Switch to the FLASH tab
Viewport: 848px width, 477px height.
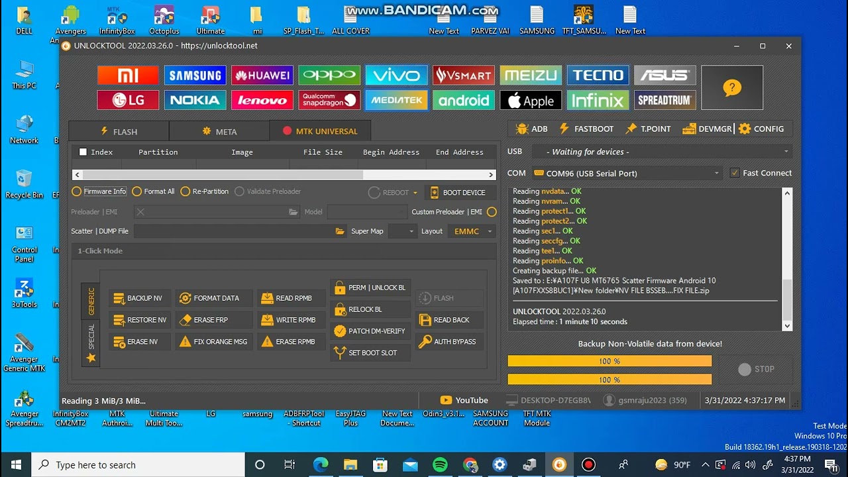click(119, 131)
